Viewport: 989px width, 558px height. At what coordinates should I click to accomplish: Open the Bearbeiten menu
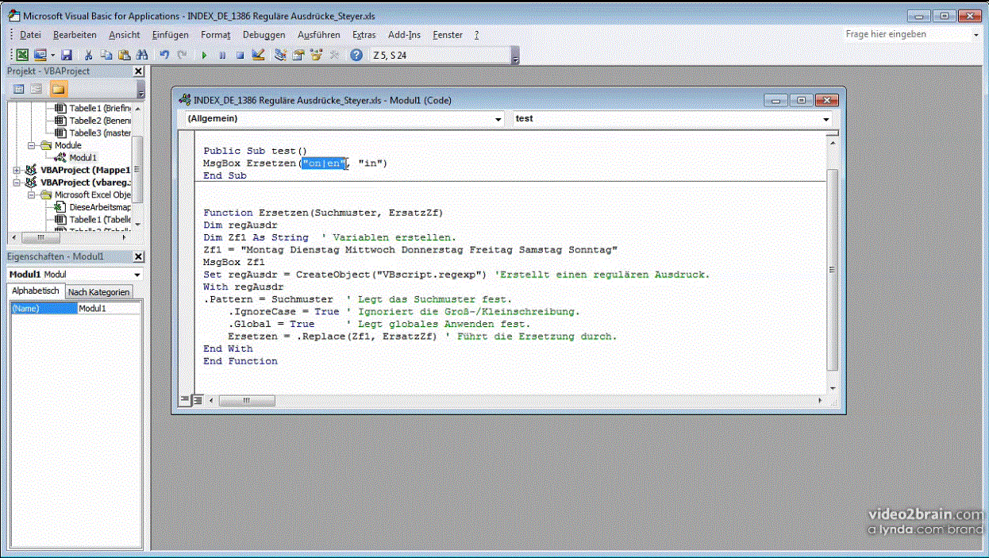point(75,35)
